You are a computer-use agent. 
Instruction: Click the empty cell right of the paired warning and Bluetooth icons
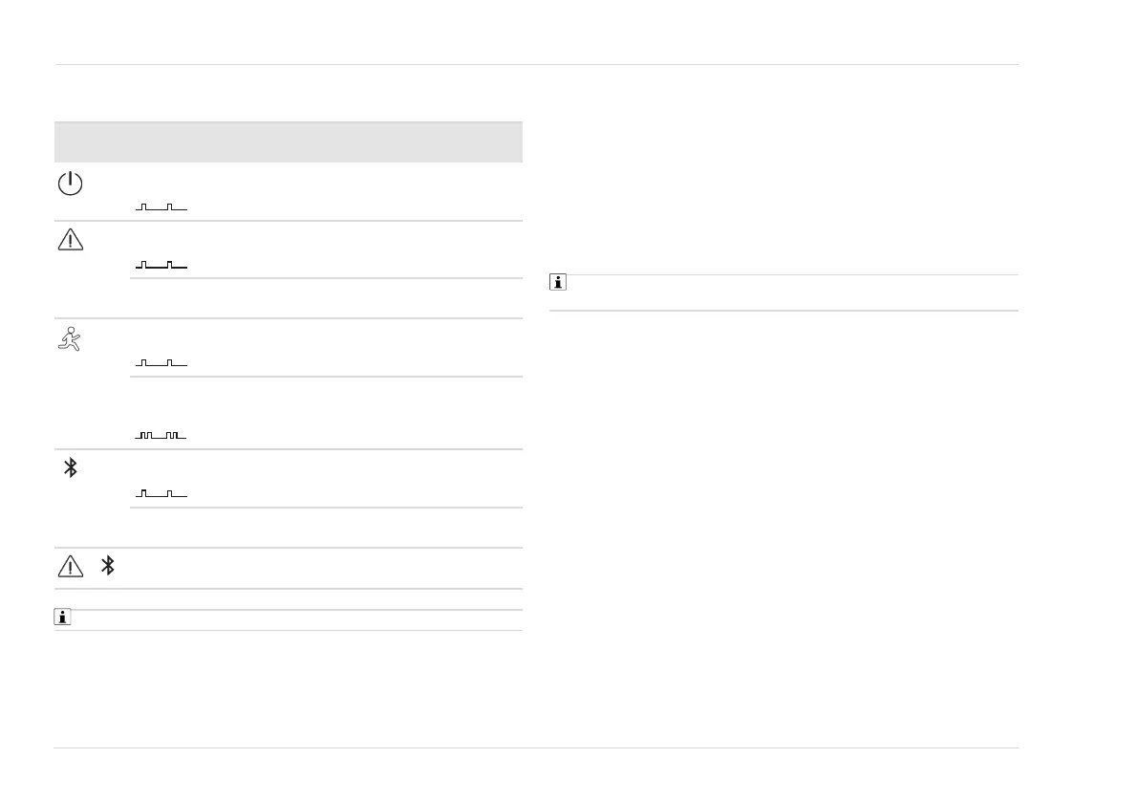[326, 568]
